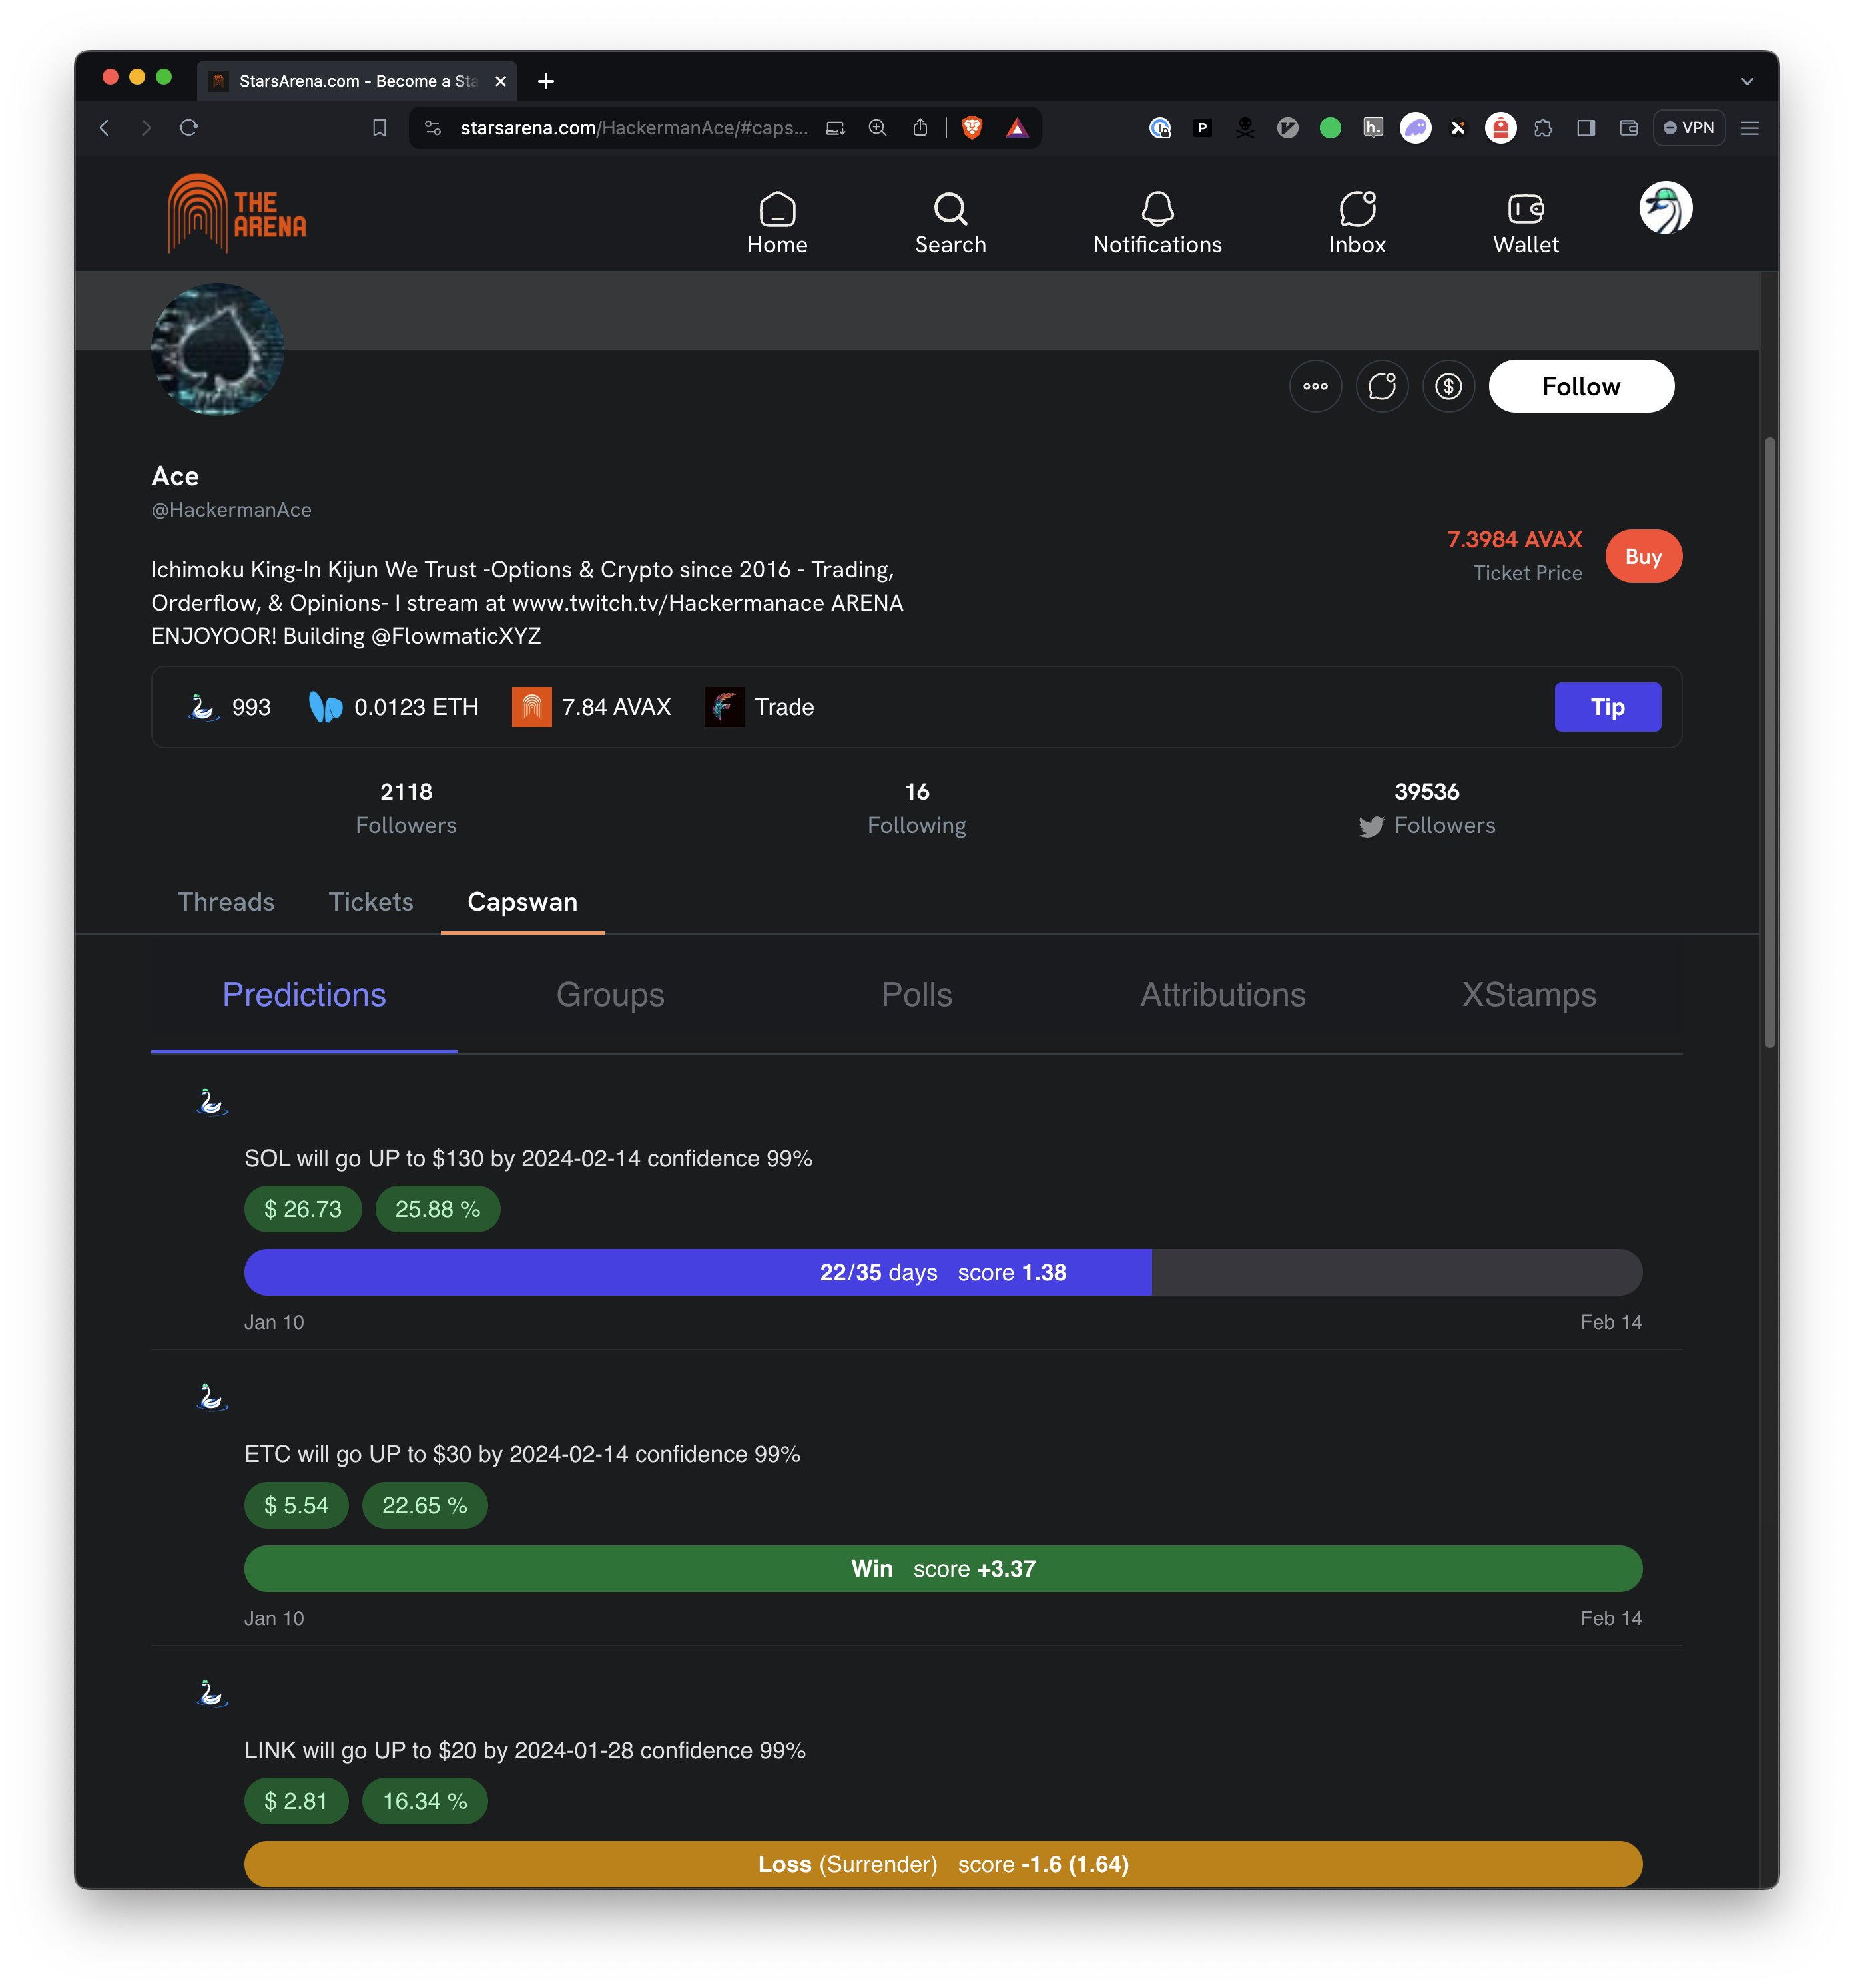Switch to the Tickets tab
The height and width of the screenshot is (1988, 1854).
(370, 901)
